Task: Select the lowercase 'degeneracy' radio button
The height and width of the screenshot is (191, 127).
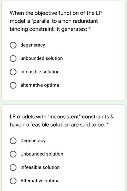Action: [x=13, y=45]
